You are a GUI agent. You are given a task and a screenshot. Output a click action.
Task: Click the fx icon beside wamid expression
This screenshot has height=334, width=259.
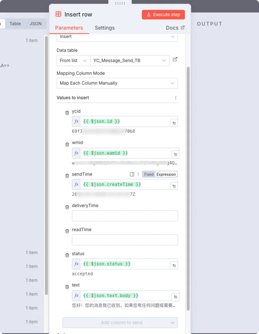(76, 153)
